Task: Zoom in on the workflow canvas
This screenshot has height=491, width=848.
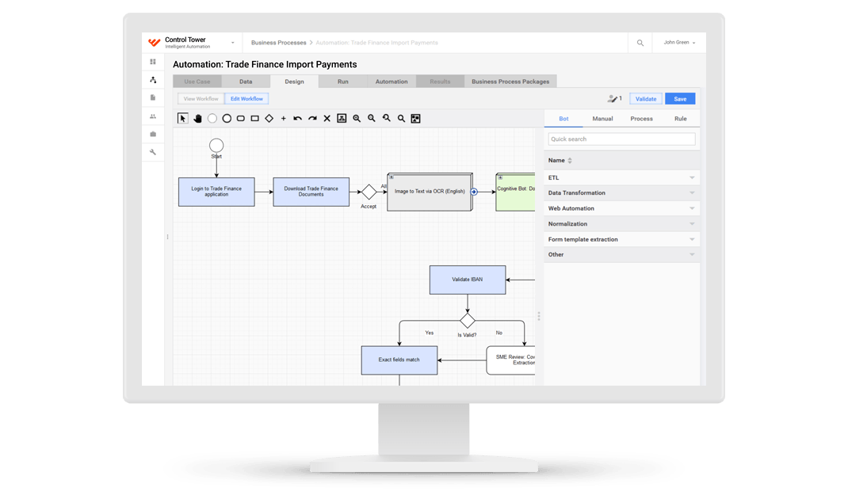Action: pos(357,118)
